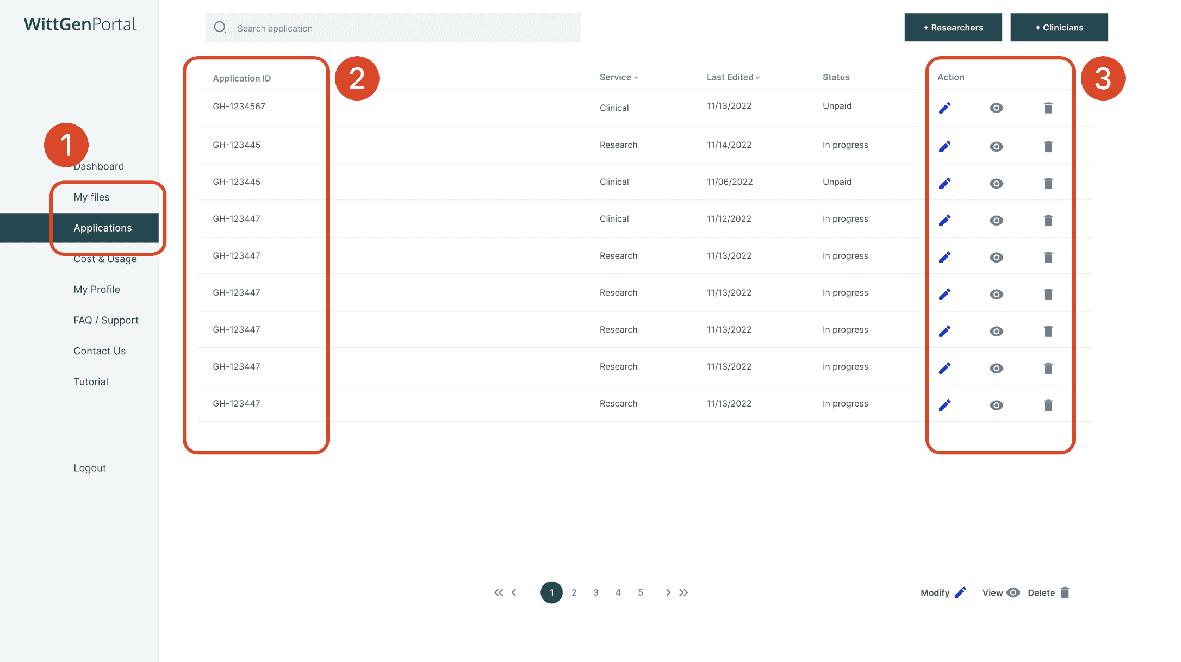Click the + Researchers button
This screenshot has height=662, width=1181.
(953, 27)
